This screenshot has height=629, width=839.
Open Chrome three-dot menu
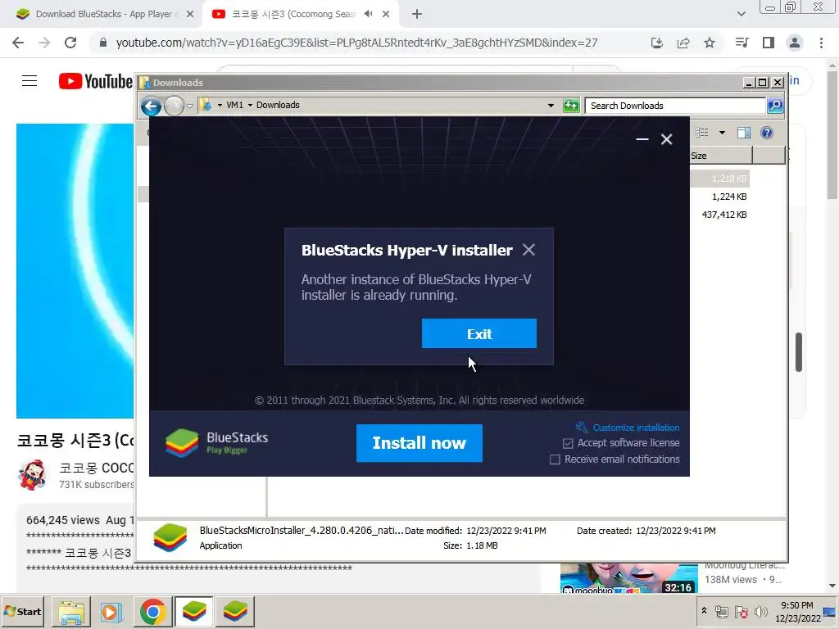tap(821, 43)
